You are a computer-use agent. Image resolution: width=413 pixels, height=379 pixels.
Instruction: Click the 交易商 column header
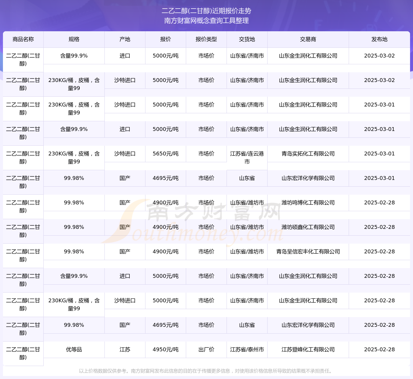tap(308, 39)
